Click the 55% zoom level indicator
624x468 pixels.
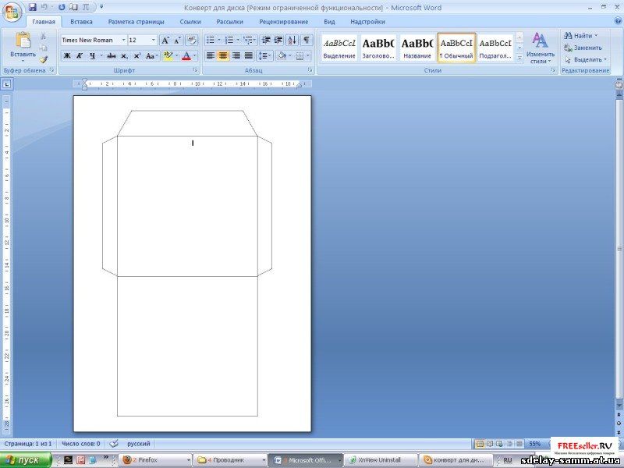point(534,444)
